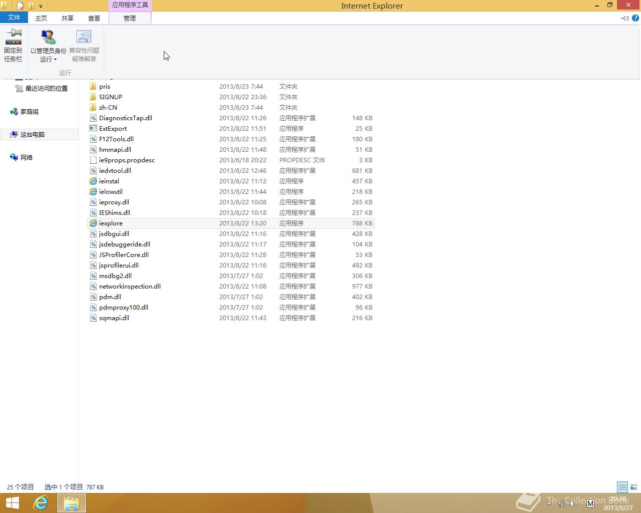
Task: Click networkinspection.dll file name
Action: [130, 287]
